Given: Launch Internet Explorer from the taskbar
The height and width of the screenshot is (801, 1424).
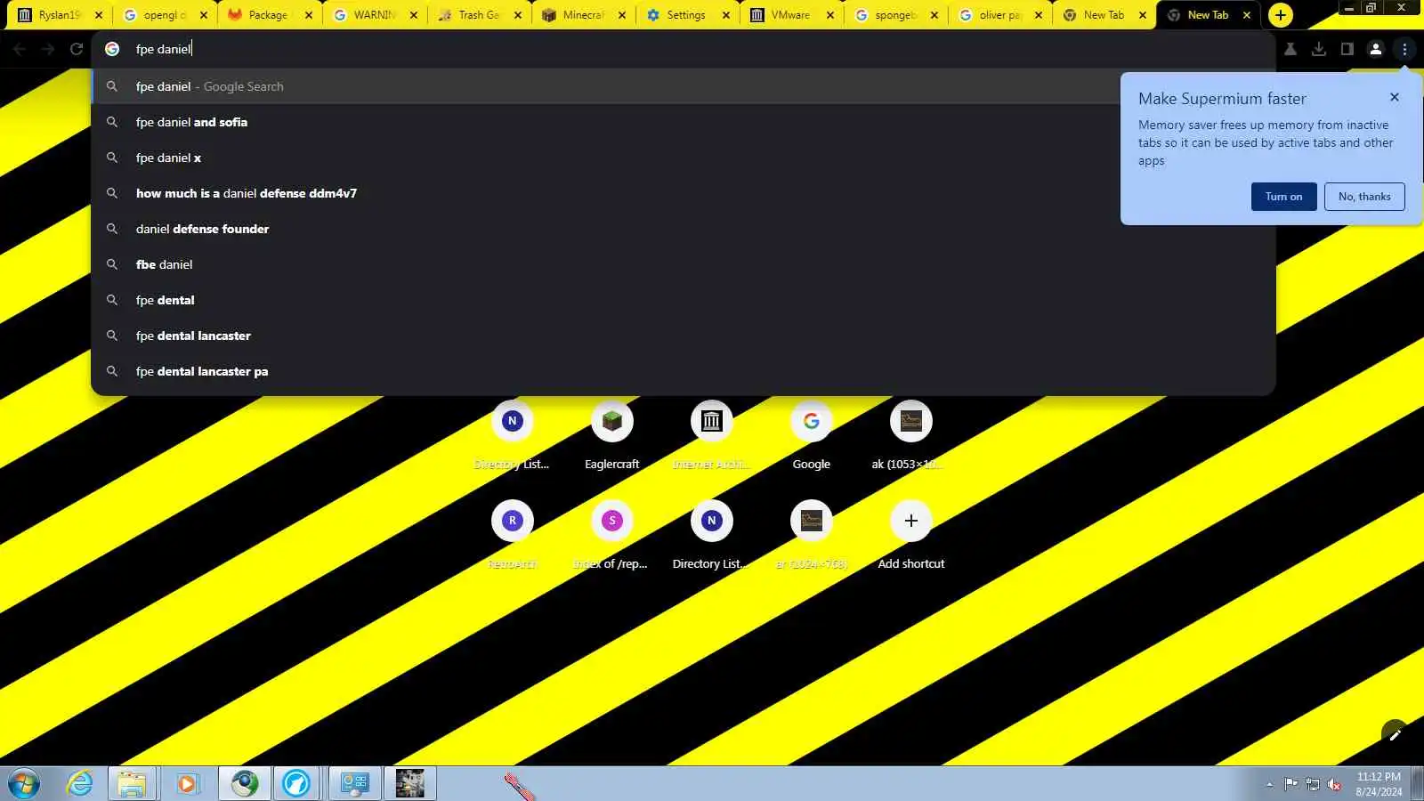Looking at the screenshot, I should click(80, 784).
